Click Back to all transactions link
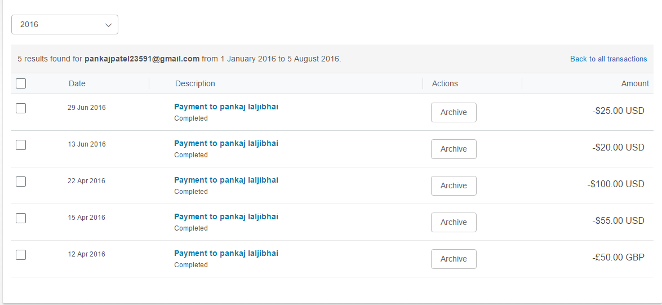Image resolution: width=662 pixels, height=305 pixels. point(608,59)
